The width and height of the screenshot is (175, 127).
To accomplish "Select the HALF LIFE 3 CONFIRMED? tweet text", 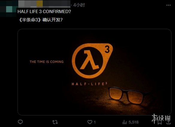I will (x=44, y=12).
